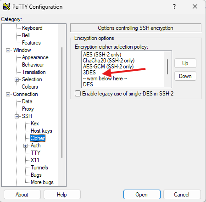Go to the Proxy settings category
The height and width of the screenshot is (202, 206).
(28, 109)
